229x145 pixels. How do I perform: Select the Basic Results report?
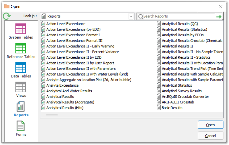172,108
